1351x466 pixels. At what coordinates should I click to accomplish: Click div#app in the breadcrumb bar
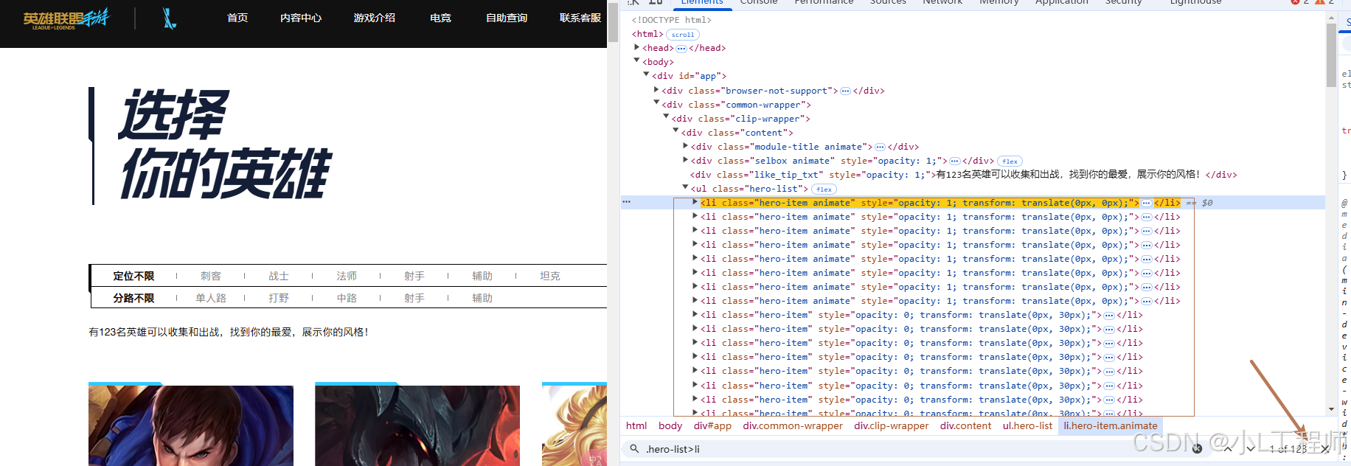712,425
